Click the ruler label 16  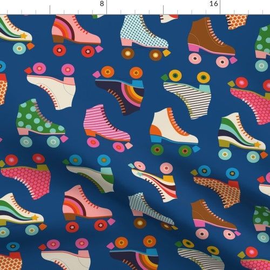(x=214, y=4)
